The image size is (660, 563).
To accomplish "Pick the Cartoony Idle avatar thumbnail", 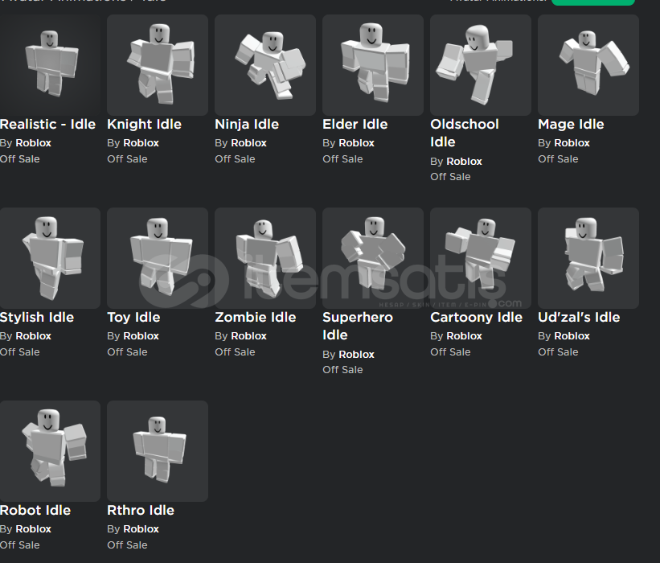I will click(x=481, y=257).
